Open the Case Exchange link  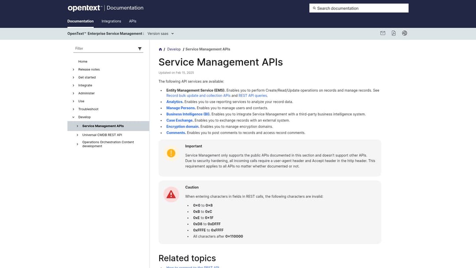point(179,120)
